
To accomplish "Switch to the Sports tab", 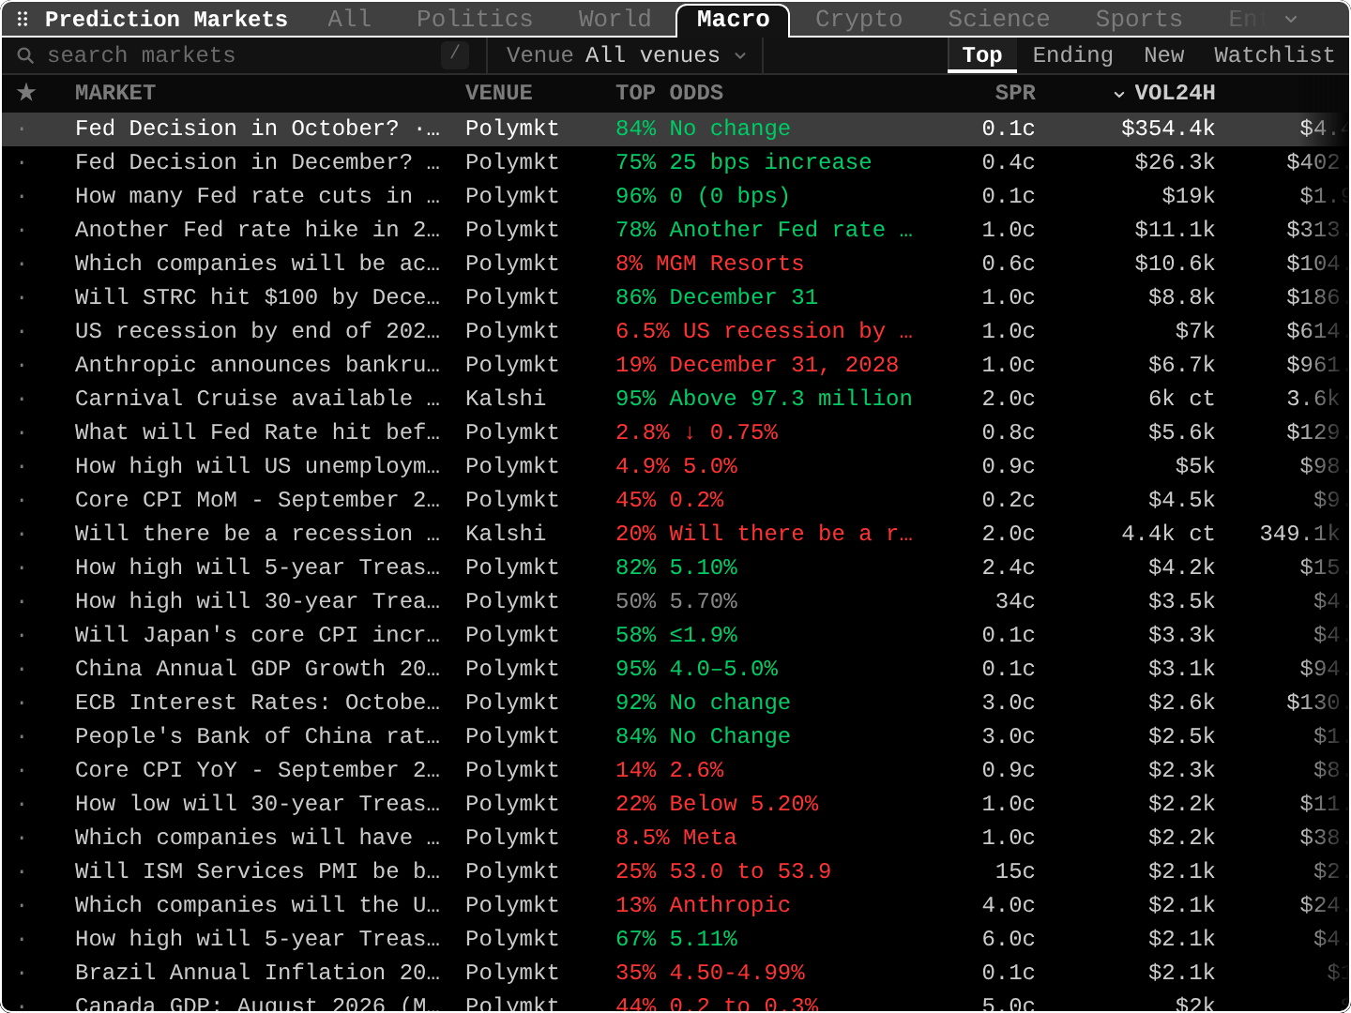I will coord(1139,19).
